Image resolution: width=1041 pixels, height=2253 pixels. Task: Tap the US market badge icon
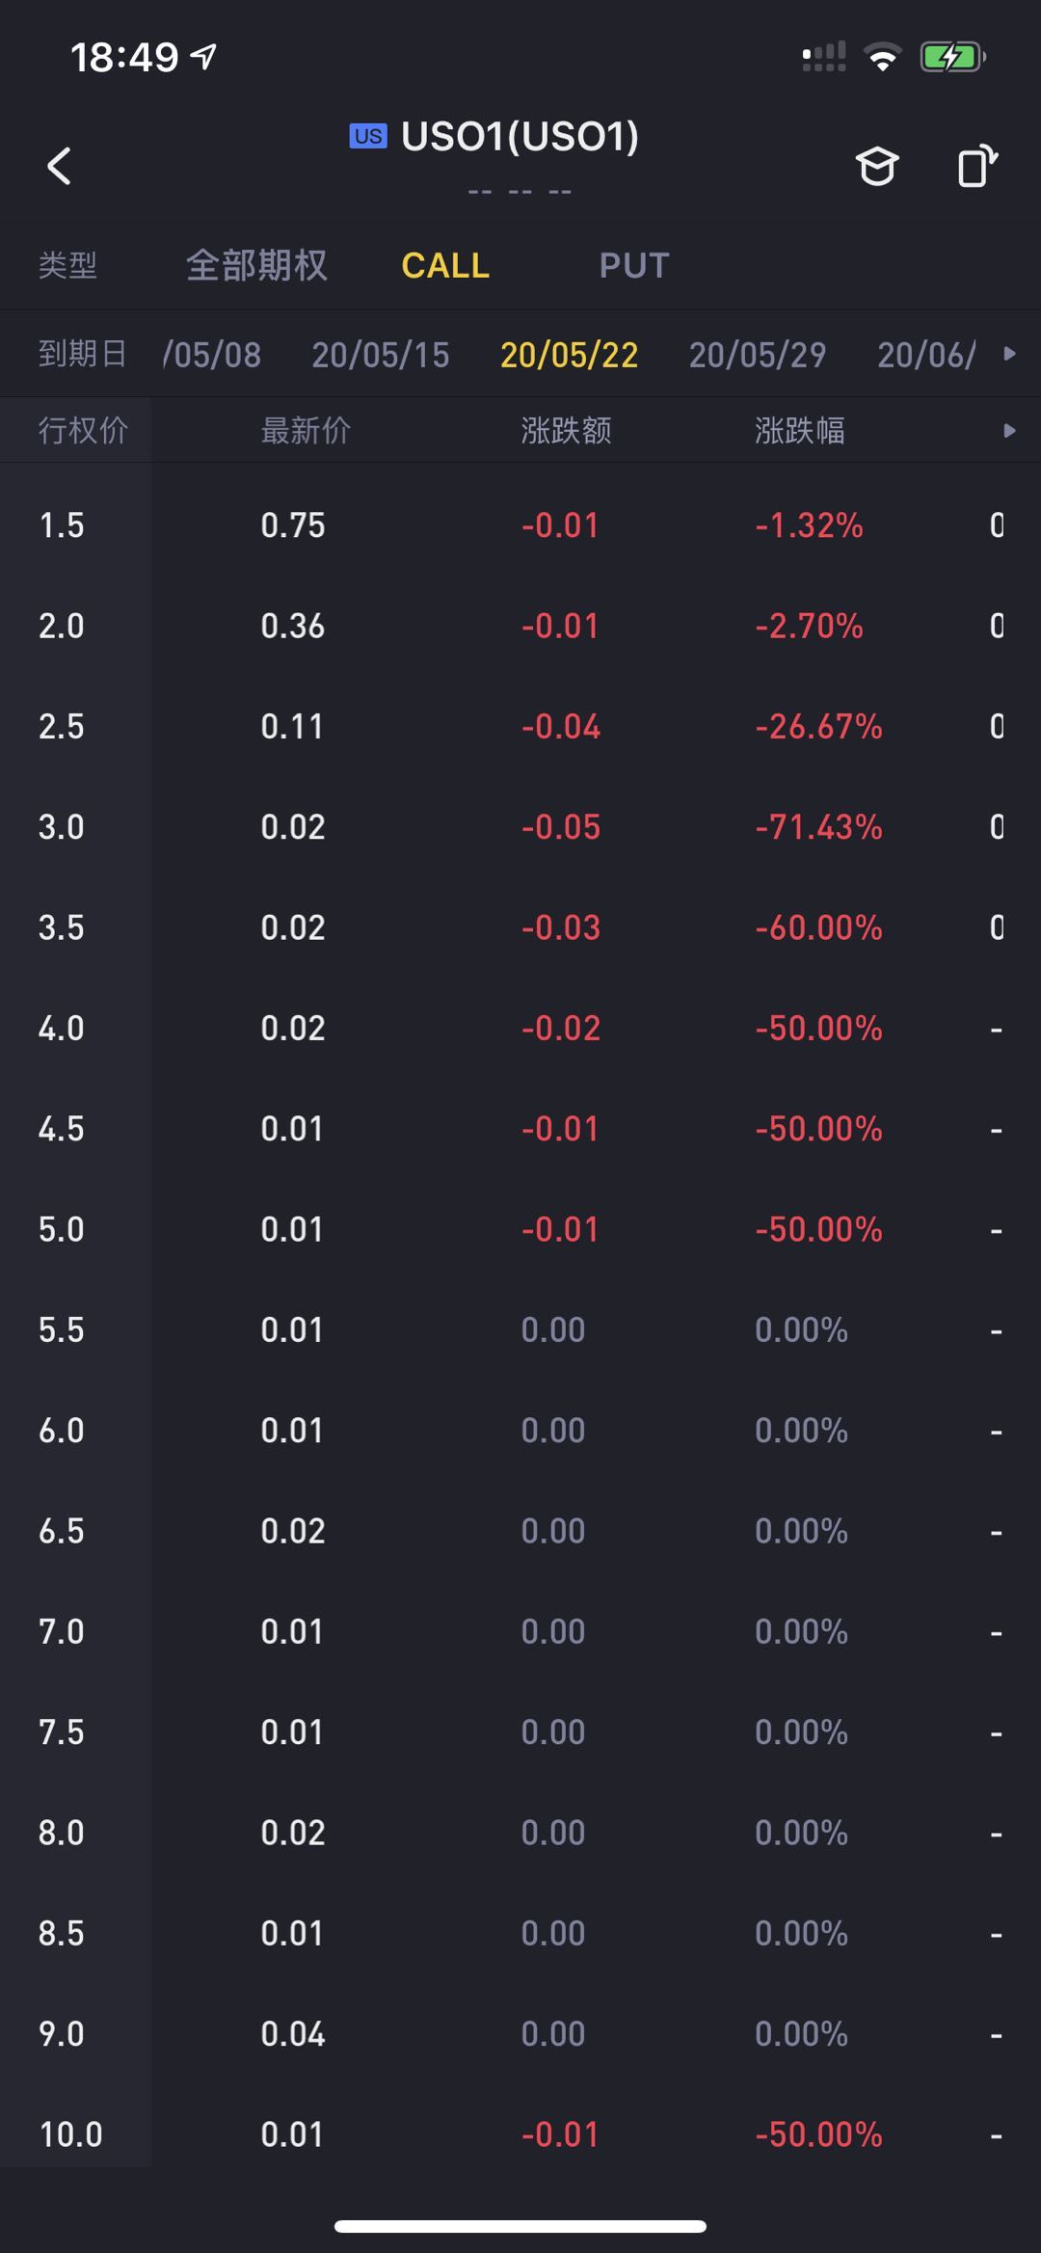tap(367, 136)
